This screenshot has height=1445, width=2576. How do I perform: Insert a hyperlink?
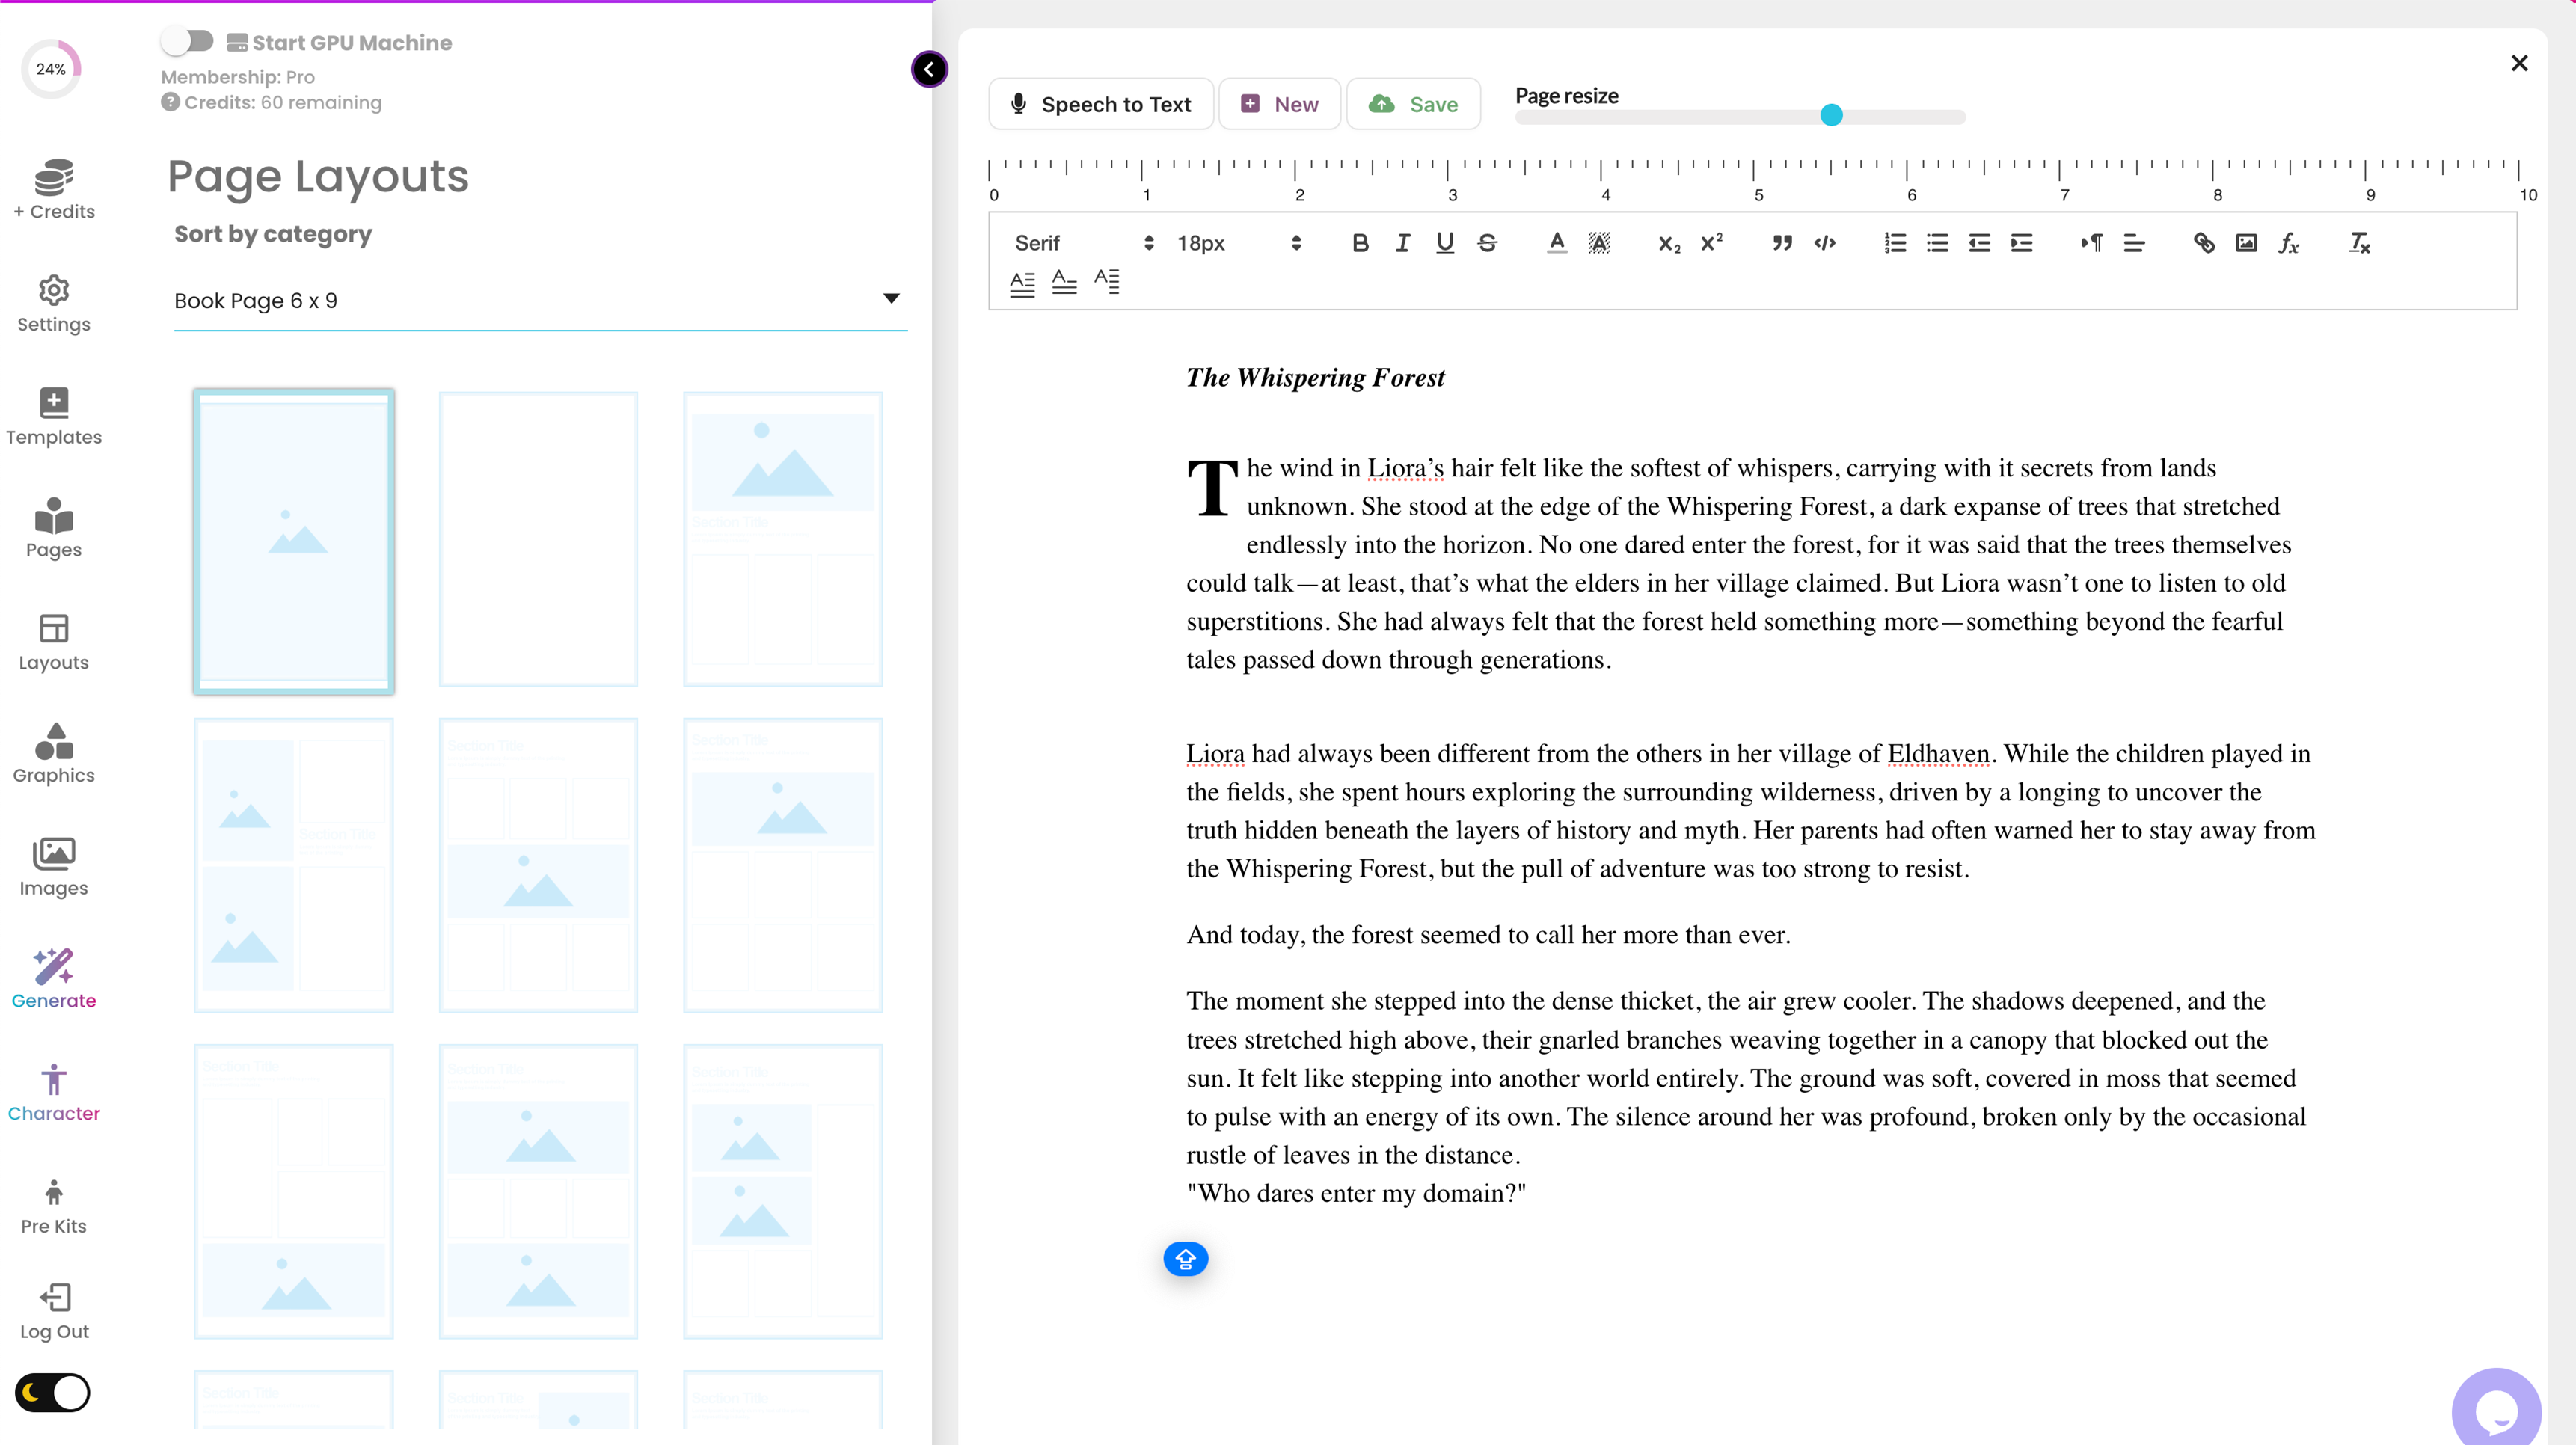tap(2204, 243)
